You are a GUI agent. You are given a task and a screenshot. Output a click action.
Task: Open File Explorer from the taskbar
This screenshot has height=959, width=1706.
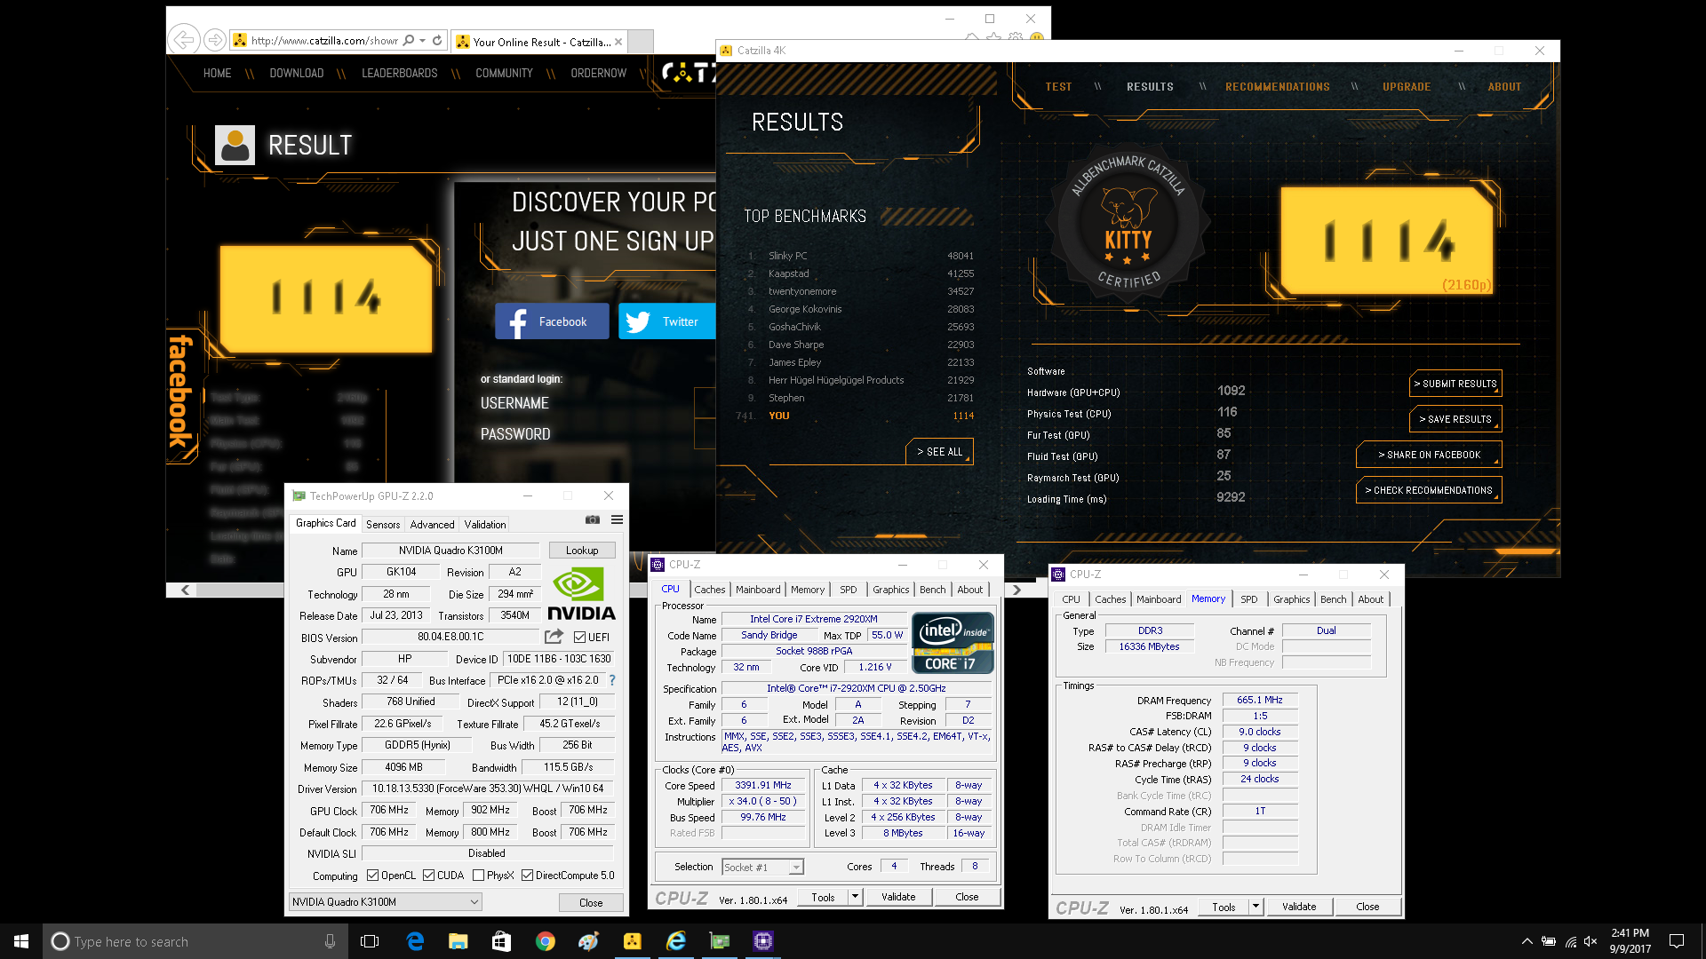click(x=458, y=941)
